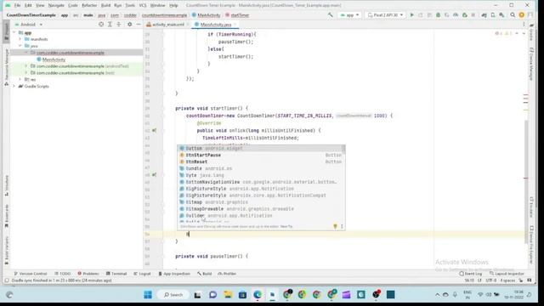The image size is (544, 306).
Task: Collapse the java folder
Action: pyautogui.click(x=20, y=46)
